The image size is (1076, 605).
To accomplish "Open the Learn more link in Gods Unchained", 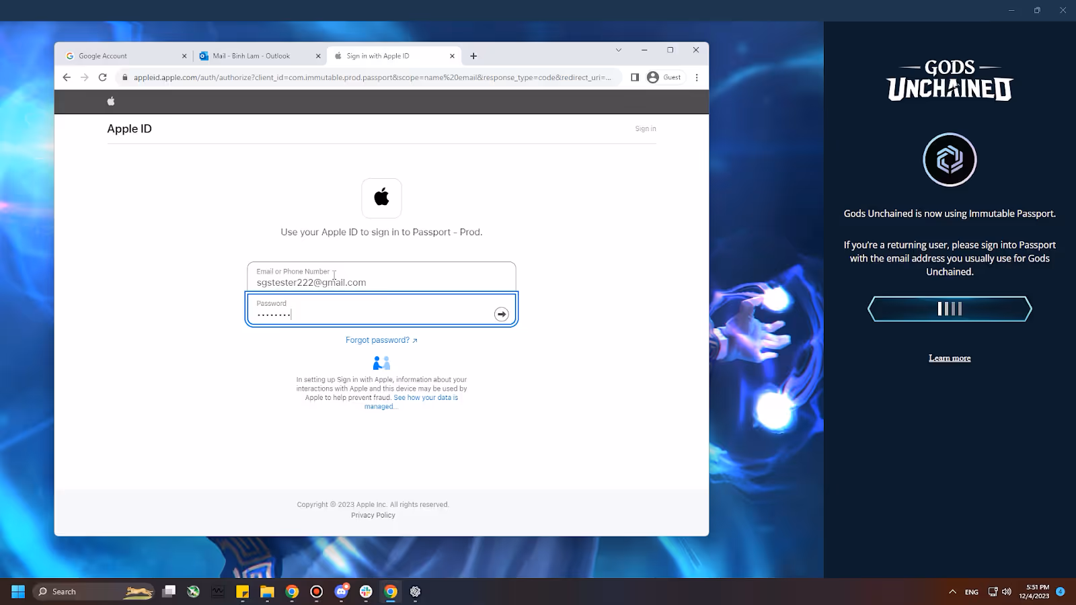I will 950,358.
